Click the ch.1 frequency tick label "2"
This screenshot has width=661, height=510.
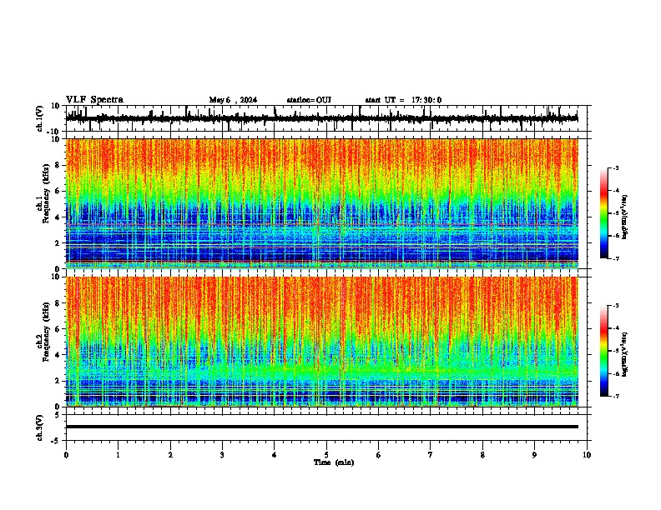tap(59, 243)
